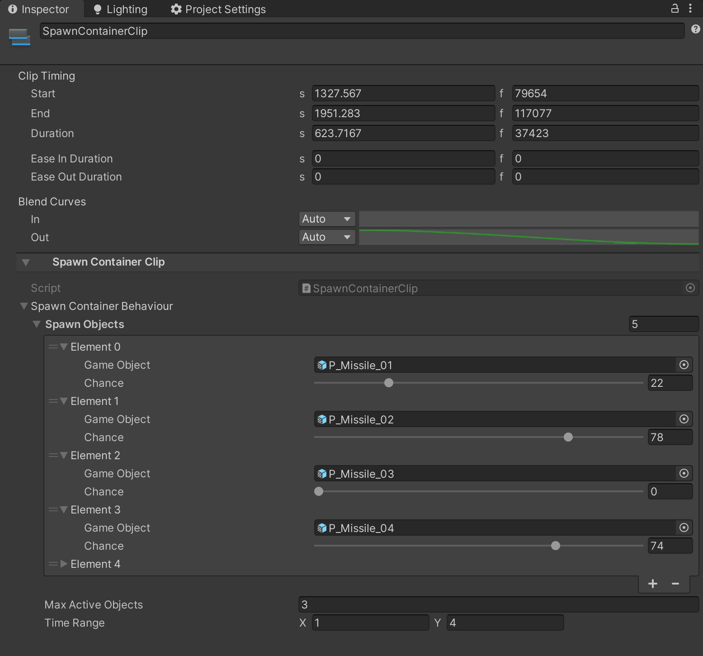Image resolution: width=703 pixels, height=656 pixels.
Task: Switch to the Project Settings tab
Action: click(218, 9)
